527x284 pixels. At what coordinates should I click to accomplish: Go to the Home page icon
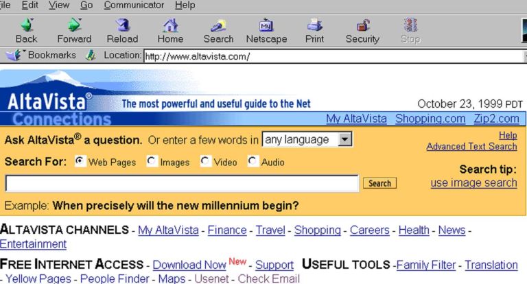tap(170, 25)
